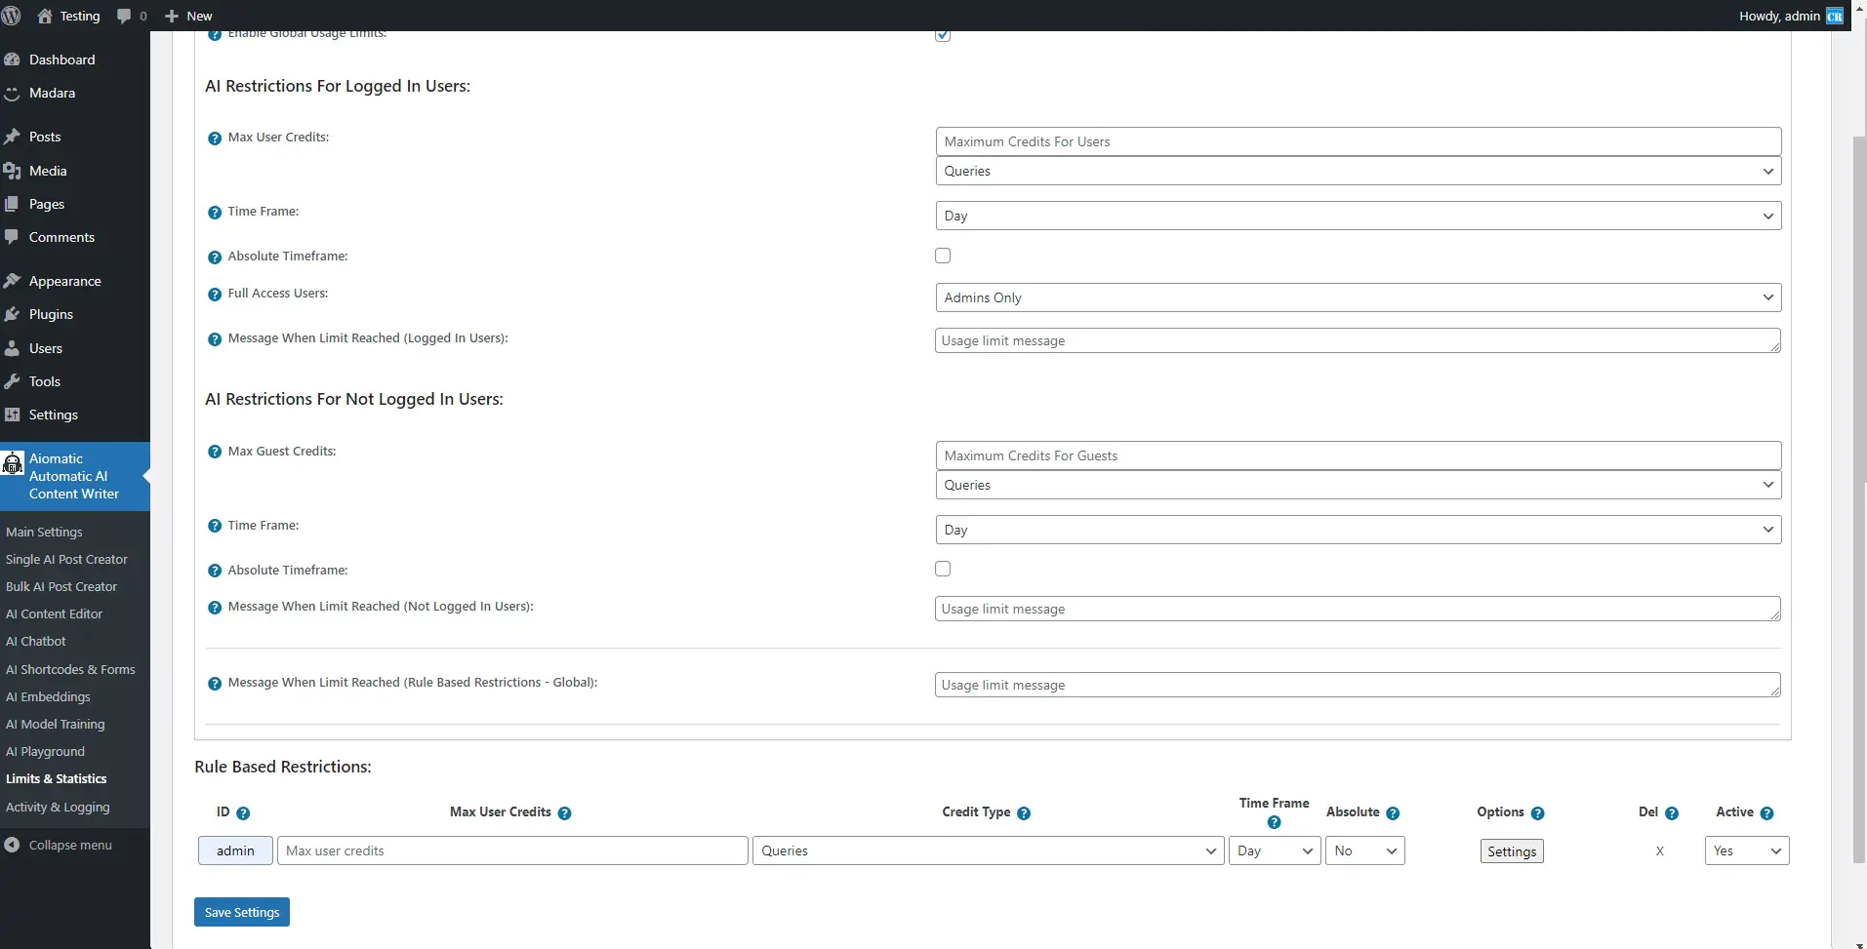Open the rule row Active Yes dropdown
This screenshot has width=1867, height=949.
coord(1747,850)
